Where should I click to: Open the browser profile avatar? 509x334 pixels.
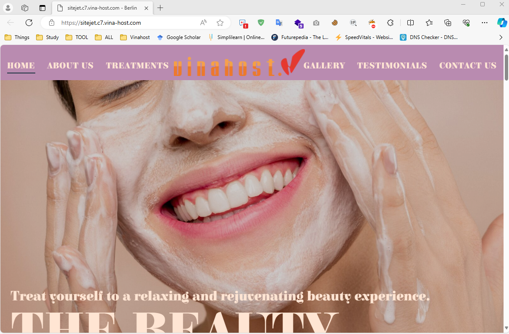(x=8, y=8)
